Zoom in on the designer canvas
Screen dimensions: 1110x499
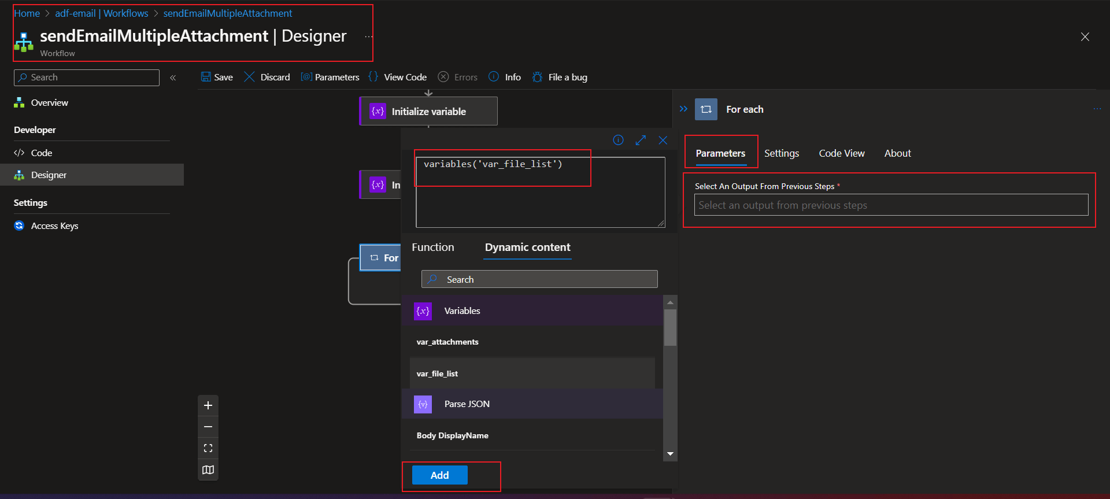[208, 405]
